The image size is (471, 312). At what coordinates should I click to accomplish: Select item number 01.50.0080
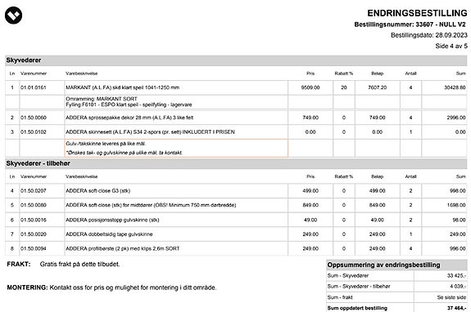pos(34,205)
